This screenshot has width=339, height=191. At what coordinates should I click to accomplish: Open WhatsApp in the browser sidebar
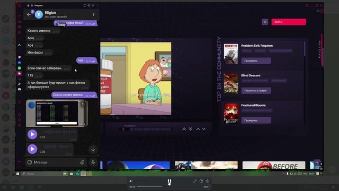coord(20,68)
